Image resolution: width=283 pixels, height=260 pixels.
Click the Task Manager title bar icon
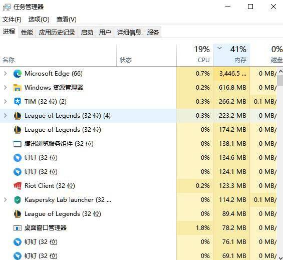(x=7, y=7)
